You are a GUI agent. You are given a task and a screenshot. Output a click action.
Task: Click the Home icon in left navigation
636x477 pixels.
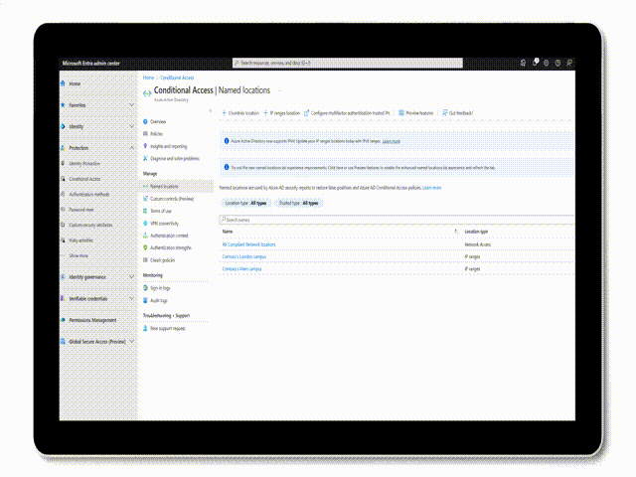[x=63, y=83]
